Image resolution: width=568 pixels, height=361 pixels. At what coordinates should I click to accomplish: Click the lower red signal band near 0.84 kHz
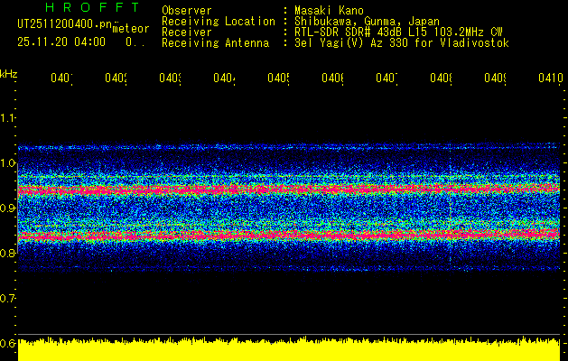point(289,235)
